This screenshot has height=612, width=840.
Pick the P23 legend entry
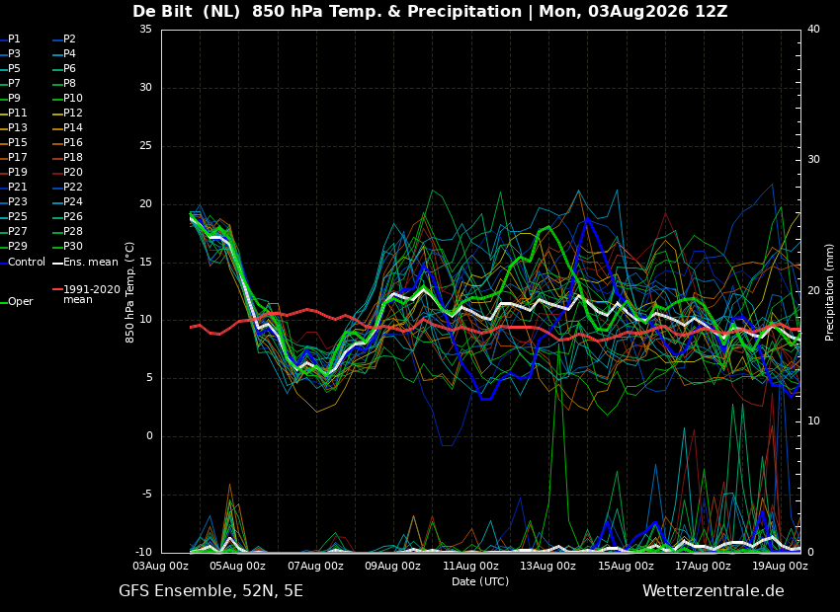[x=17, y=201]
